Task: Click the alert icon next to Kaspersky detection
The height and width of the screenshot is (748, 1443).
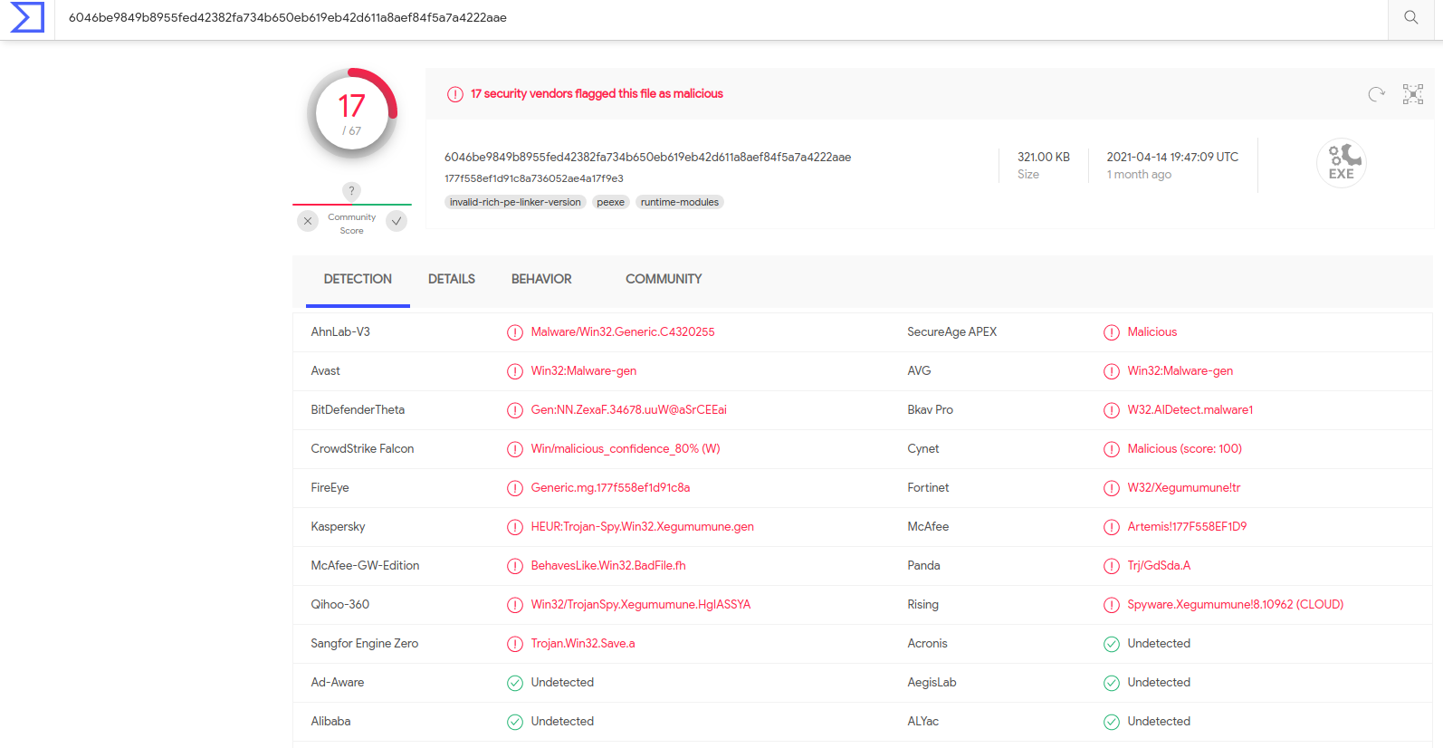Action: 515,527
